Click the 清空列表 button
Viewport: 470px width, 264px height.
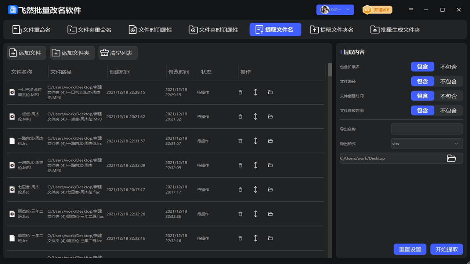[117, 53]
